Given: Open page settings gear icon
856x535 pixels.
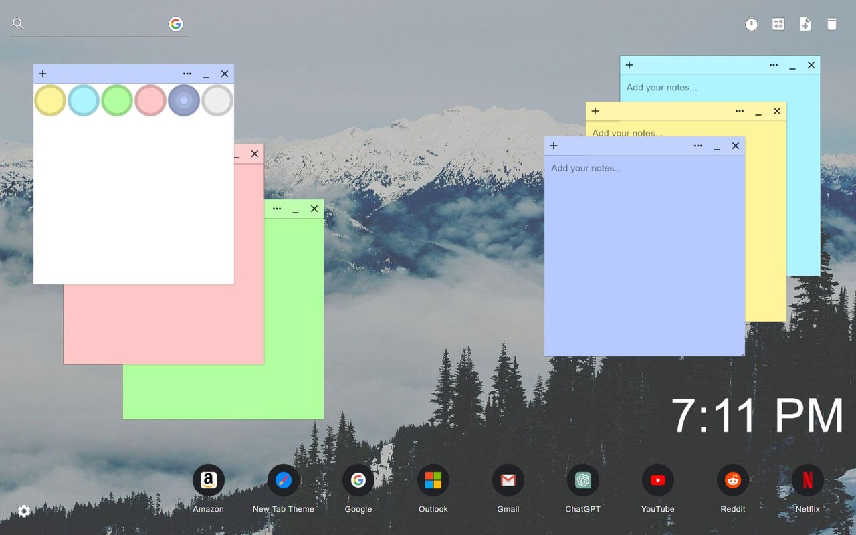Looking at the screenshot, I should [x=24, y=511].
